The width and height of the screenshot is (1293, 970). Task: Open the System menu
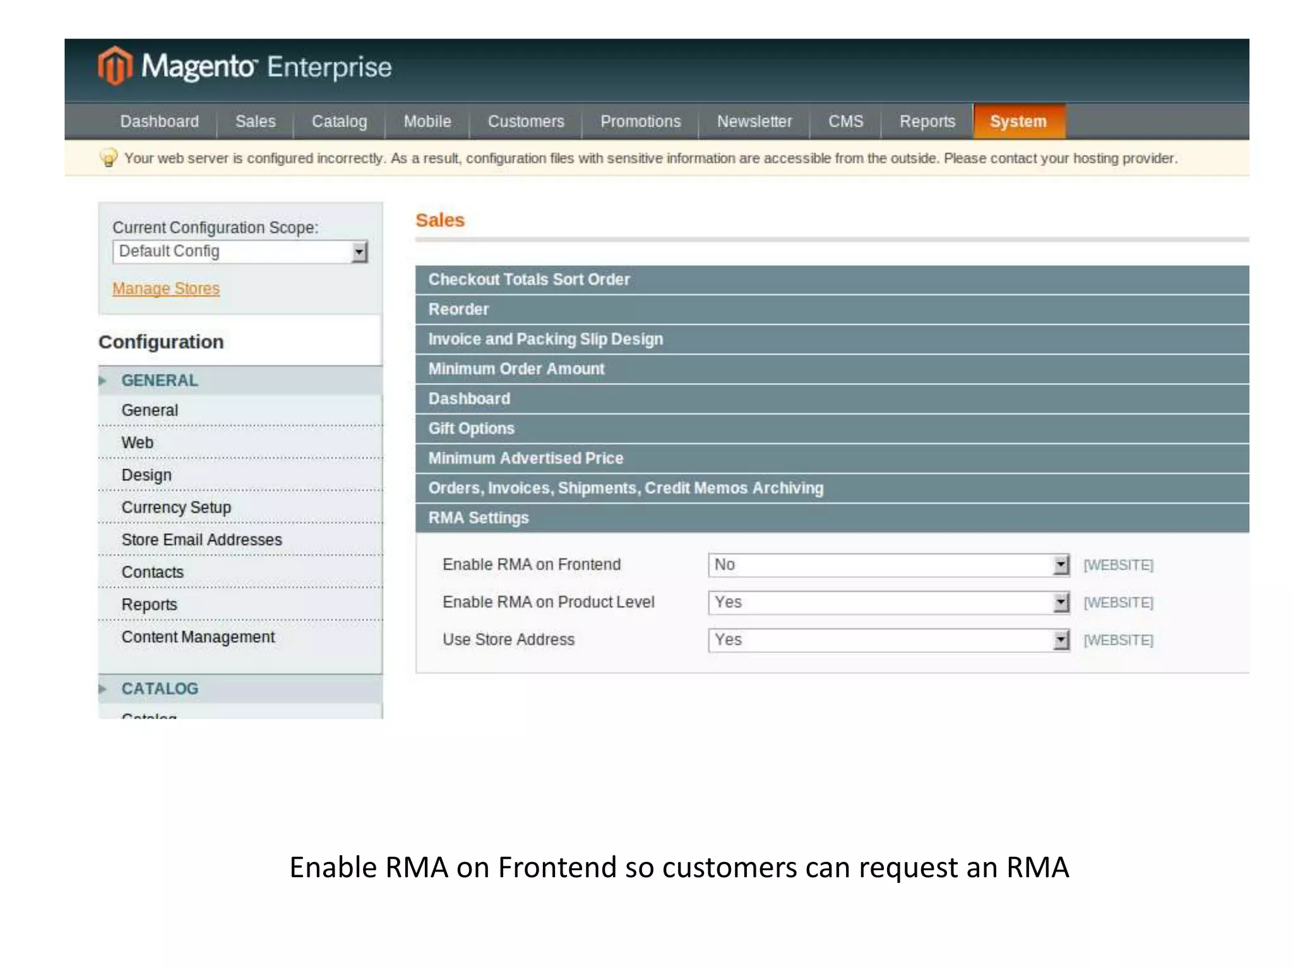pyautogui.click(x=1019, y=121)
